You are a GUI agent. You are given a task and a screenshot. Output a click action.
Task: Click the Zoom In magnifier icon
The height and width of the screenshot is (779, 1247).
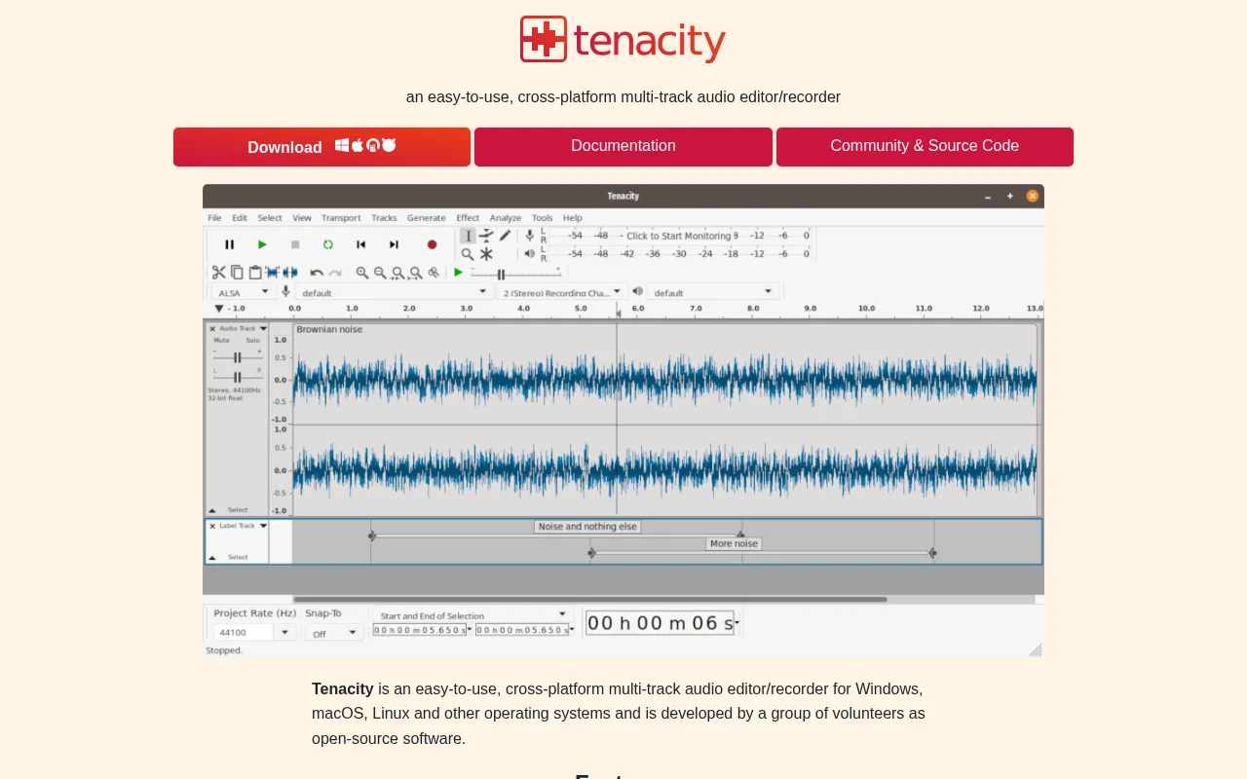click(362, 273)
